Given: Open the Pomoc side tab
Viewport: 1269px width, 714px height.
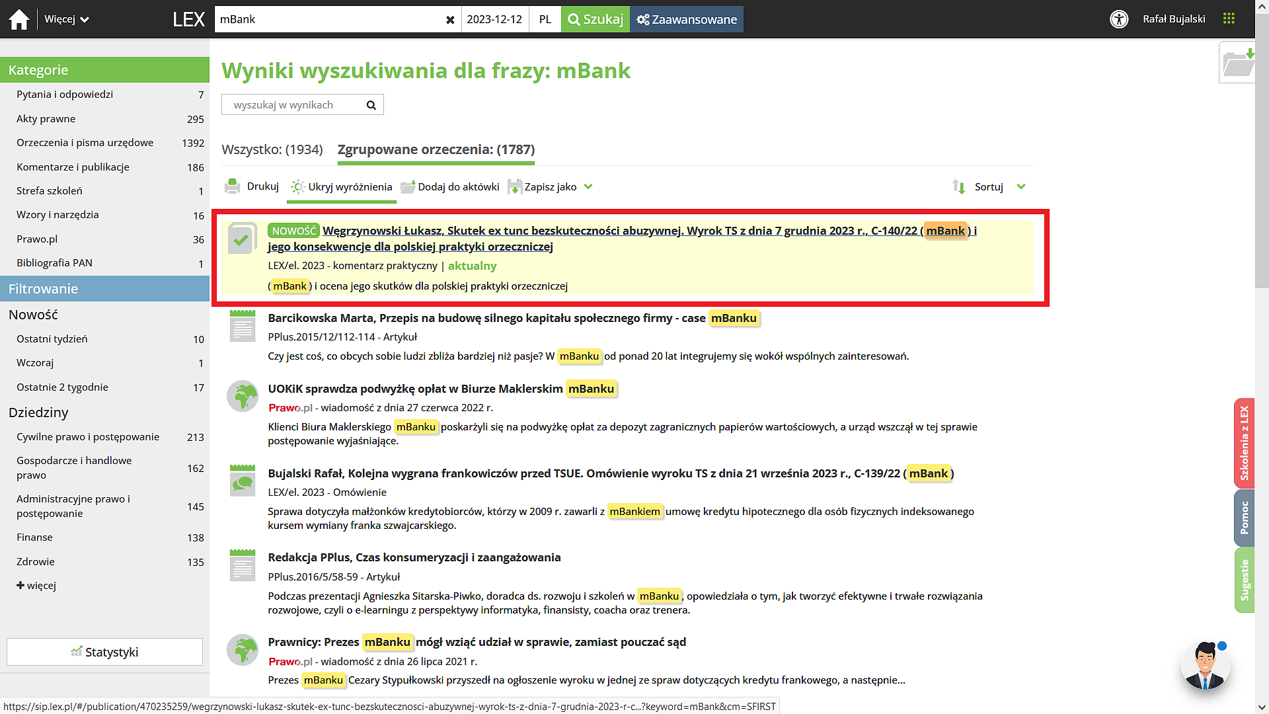Looking at the screenshot, I should click(1244, 518).
